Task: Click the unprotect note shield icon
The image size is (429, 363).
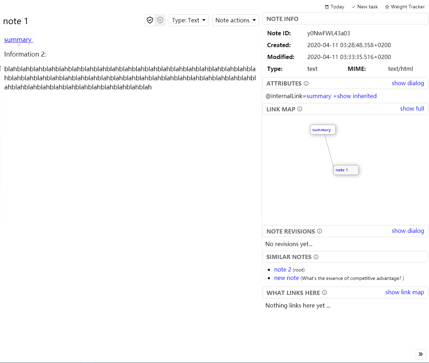Action: (x=160, y=20)
